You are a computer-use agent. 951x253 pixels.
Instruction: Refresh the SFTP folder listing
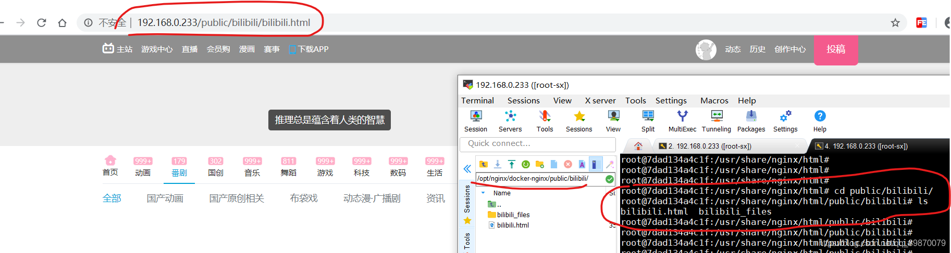tap(526, 164)
